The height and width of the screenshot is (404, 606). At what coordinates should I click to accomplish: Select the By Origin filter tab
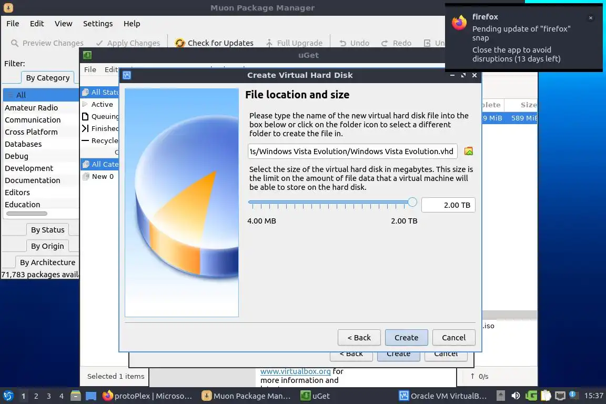click(47, 246)
